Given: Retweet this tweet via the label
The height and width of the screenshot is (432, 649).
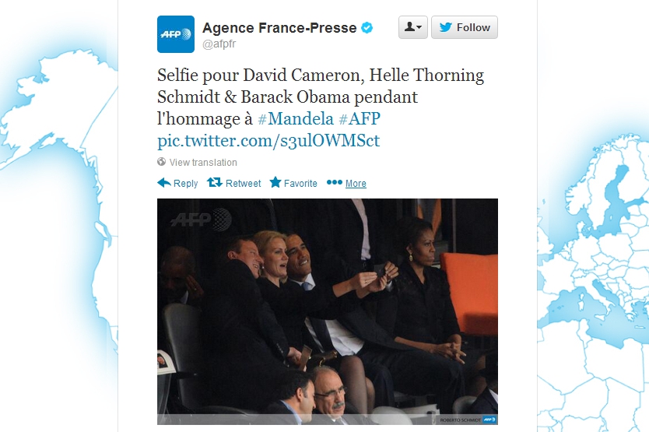Looking at the screenshot, I should [x=243, y=183].
